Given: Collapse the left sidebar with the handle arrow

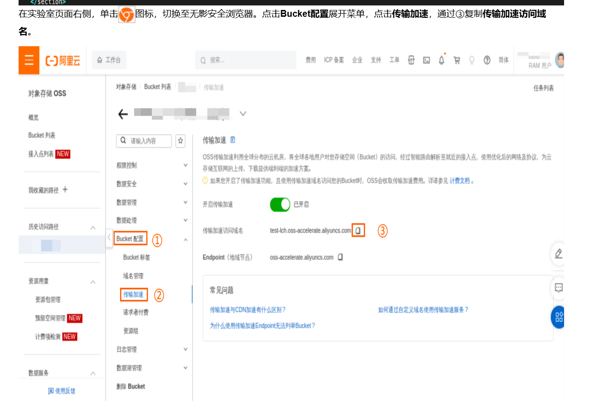Looking at the screenshot, I should click(x=109, y=237).
